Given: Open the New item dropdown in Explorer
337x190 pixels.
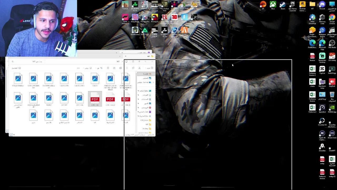Looking at the screenshot, I should coord(150,68).
